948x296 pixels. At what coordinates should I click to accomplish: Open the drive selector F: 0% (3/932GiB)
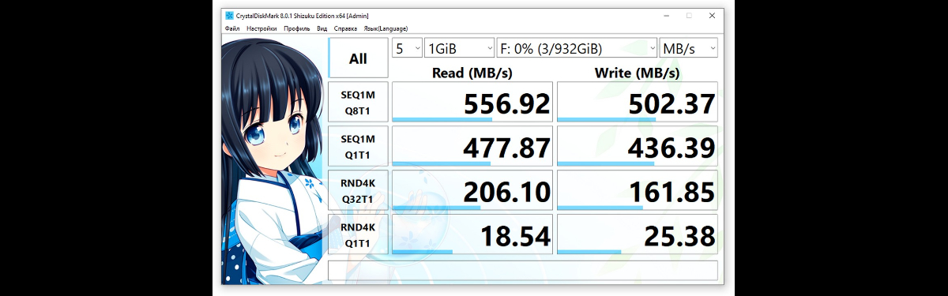577,48
